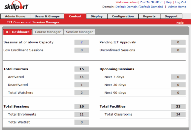Click the Total Enrollments value 11
This screenshot has height=130, width=191.
pos(81,114)
